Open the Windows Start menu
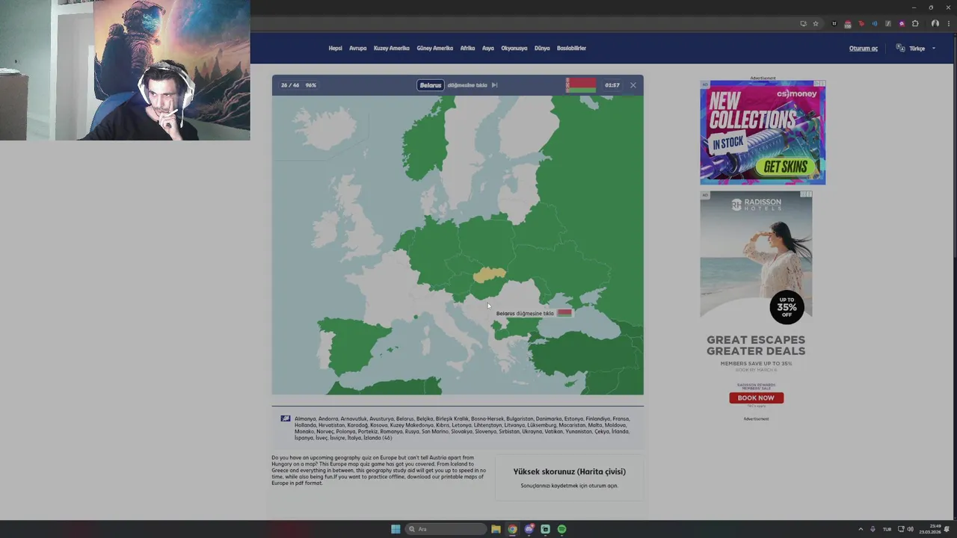 (x=396, y=529)
